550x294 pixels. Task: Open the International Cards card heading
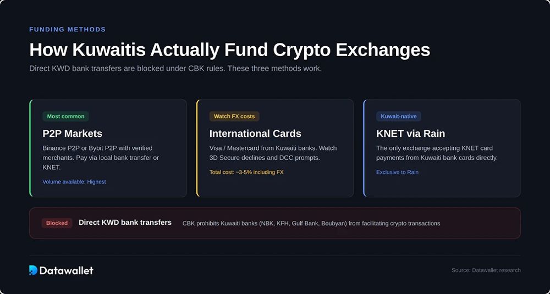pyautogui.click(x=255, y=134)
